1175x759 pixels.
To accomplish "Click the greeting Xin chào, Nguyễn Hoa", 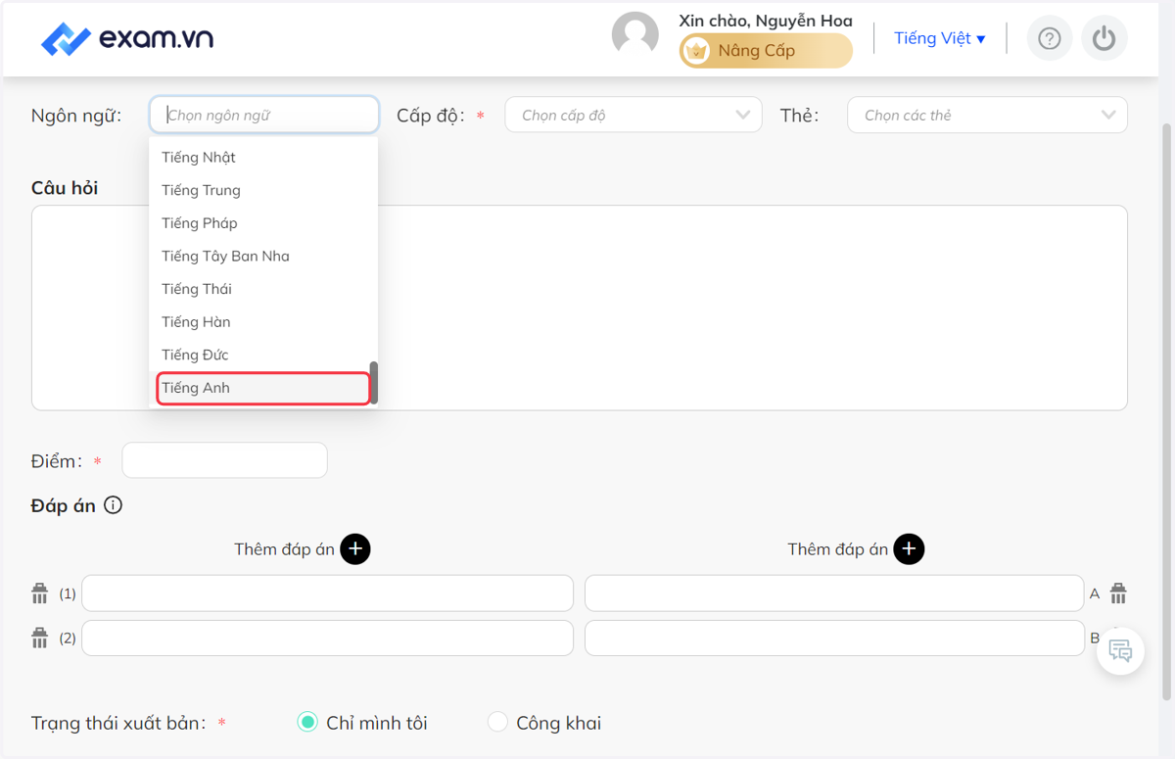I will (766, 21).
